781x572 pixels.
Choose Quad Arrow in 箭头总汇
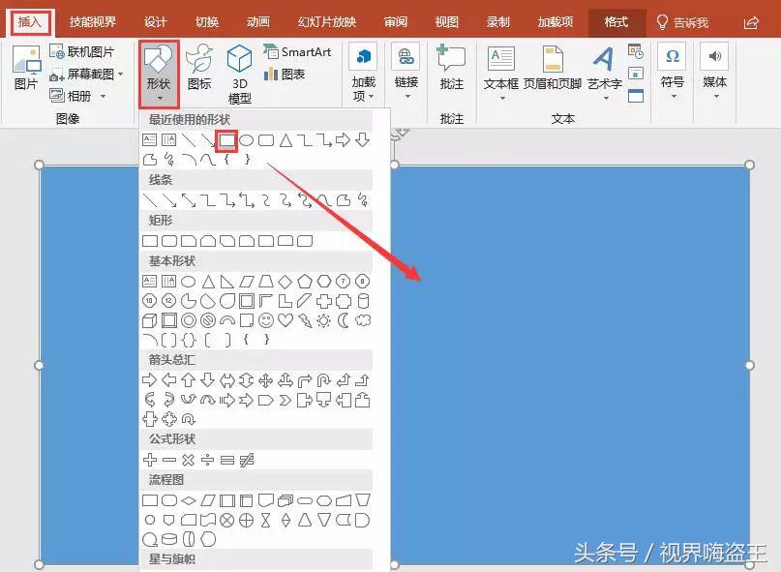(x=266, y=380)
